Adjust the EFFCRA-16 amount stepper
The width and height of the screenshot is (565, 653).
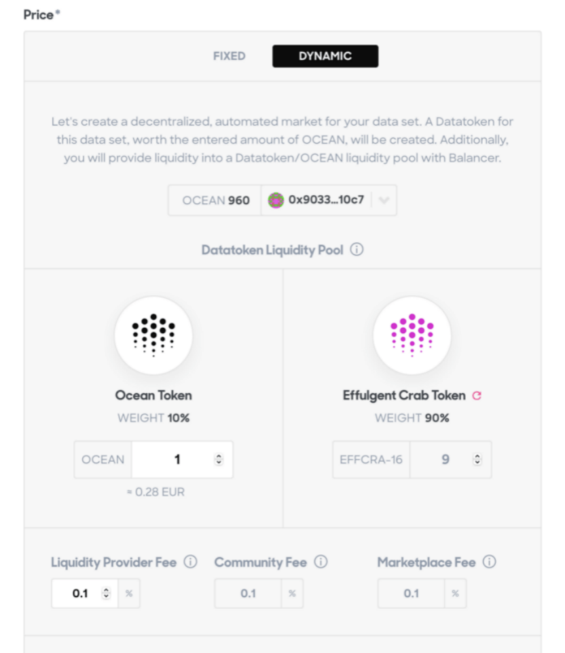coord(477,460)
